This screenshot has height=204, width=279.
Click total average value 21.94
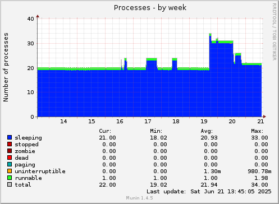209,185
